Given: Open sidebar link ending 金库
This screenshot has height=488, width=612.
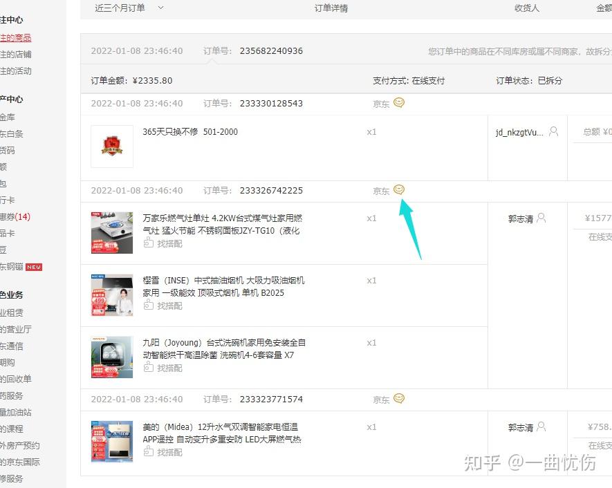Looking at the screenshot, I should (x=8, y=117).
